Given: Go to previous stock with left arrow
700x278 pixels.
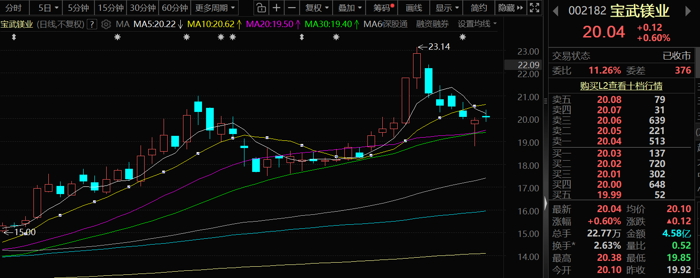Looking at the screenshot, I should [555, 12].
